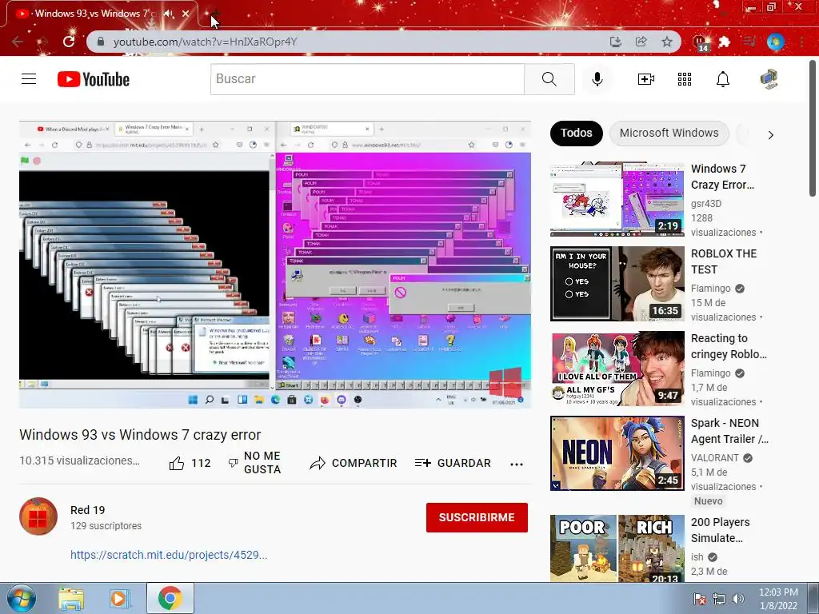Click the video player
Viewport: 819px width, 614px height.
click(275, 264)
